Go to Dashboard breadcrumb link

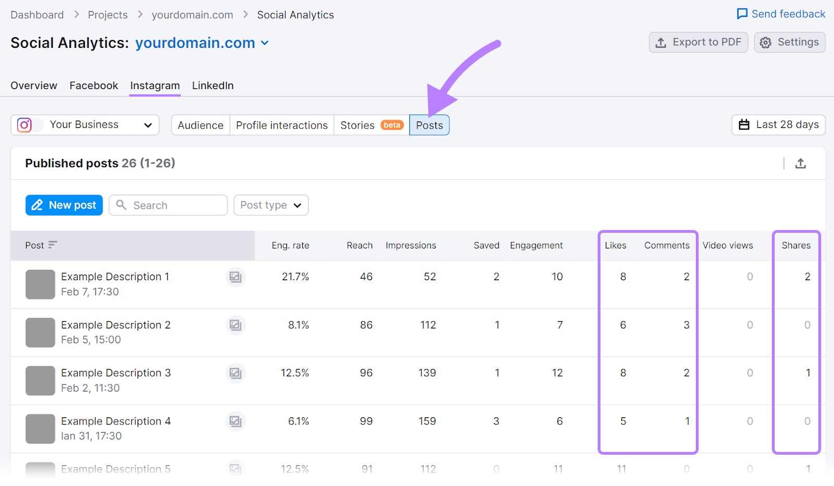[37, 15]
